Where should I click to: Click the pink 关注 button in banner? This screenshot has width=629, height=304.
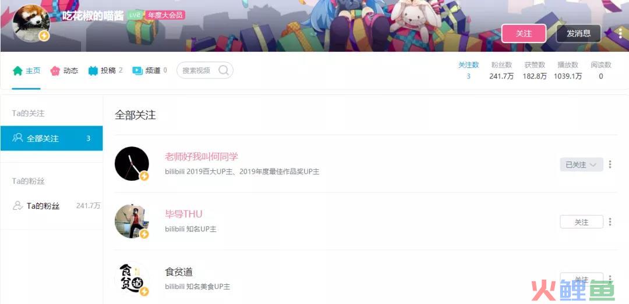click(524, 34)
